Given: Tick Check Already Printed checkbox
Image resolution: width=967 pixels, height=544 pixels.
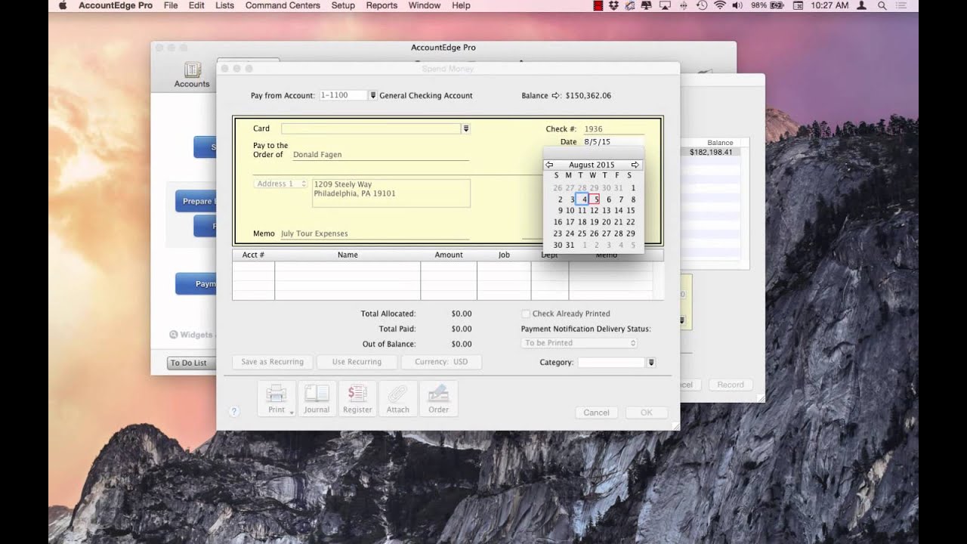Looking at the screenshot, I should [x=526, y=314].
